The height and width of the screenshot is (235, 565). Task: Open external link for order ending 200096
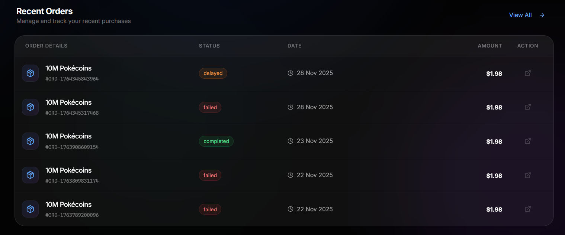527,209
